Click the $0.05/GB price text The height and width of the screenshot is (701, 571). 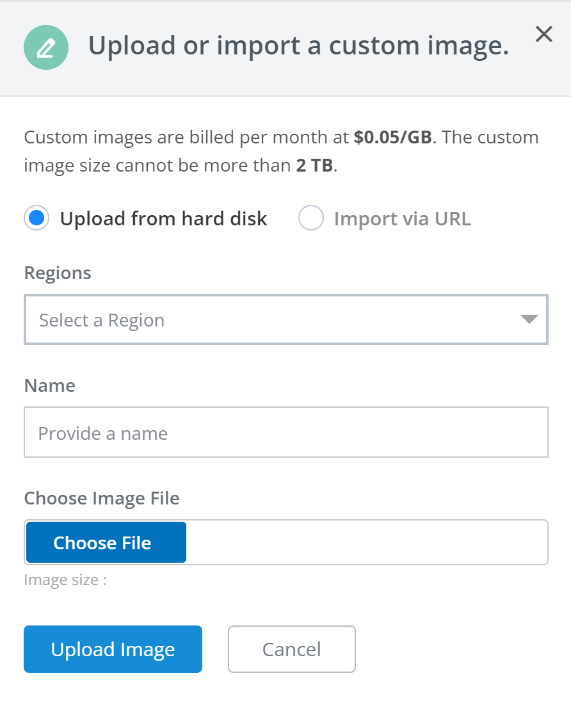coord(392,137)
